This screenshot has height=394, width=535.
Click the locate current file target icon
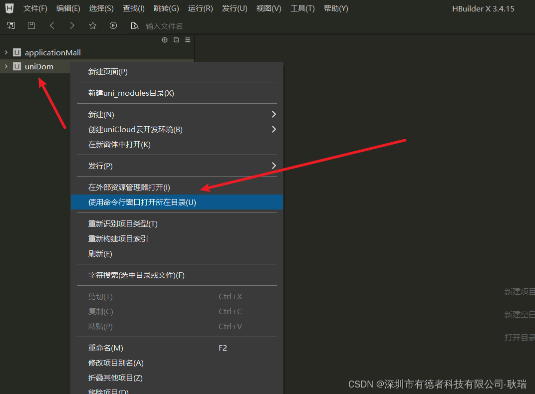click(x=165, y=40)
